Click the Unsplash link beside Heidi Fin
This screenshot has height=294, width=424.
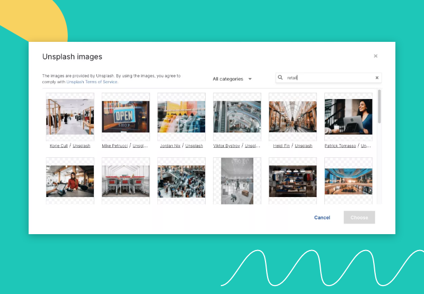point(303,146)
